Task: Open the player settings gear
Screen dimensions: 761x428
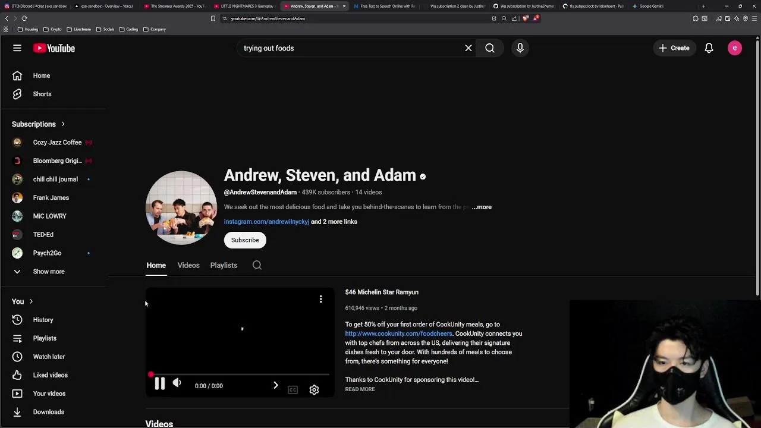Action: [x=314, y=390]
